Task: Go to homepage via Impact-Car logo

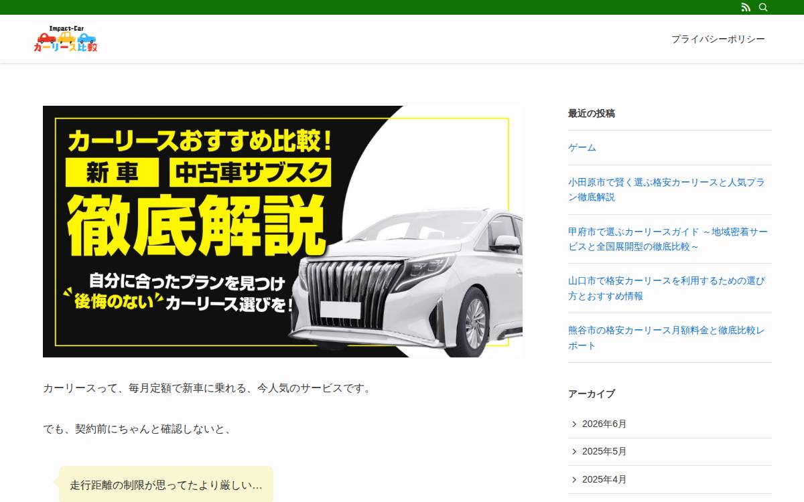Action: 65,39
